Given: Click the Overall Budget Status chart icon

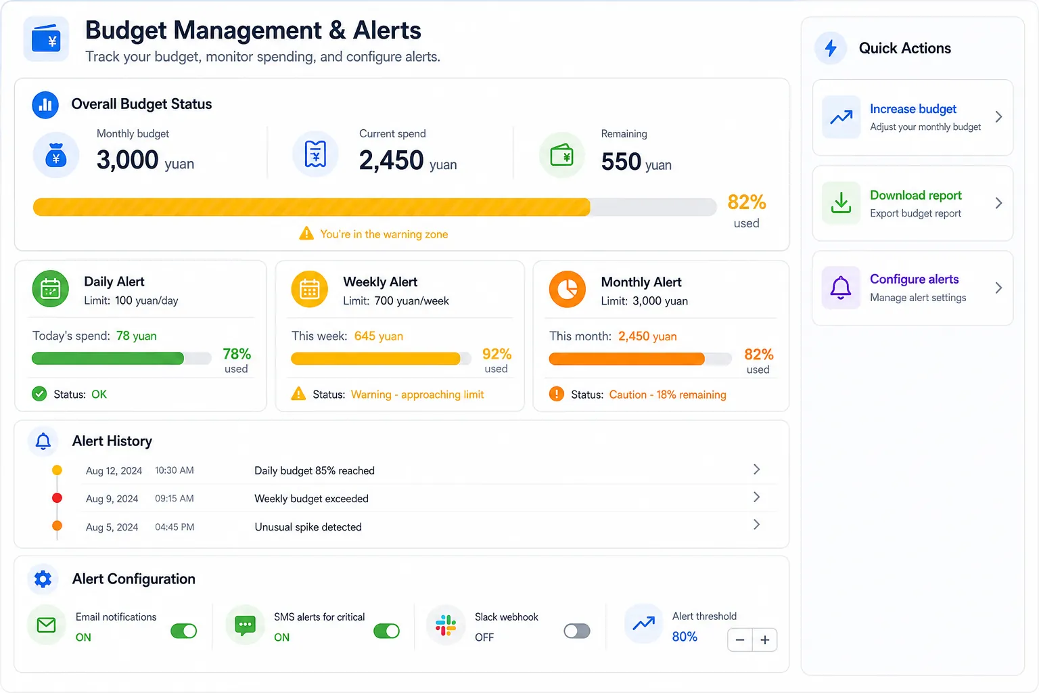Looking at the screenshot, I should pos(45,105).
